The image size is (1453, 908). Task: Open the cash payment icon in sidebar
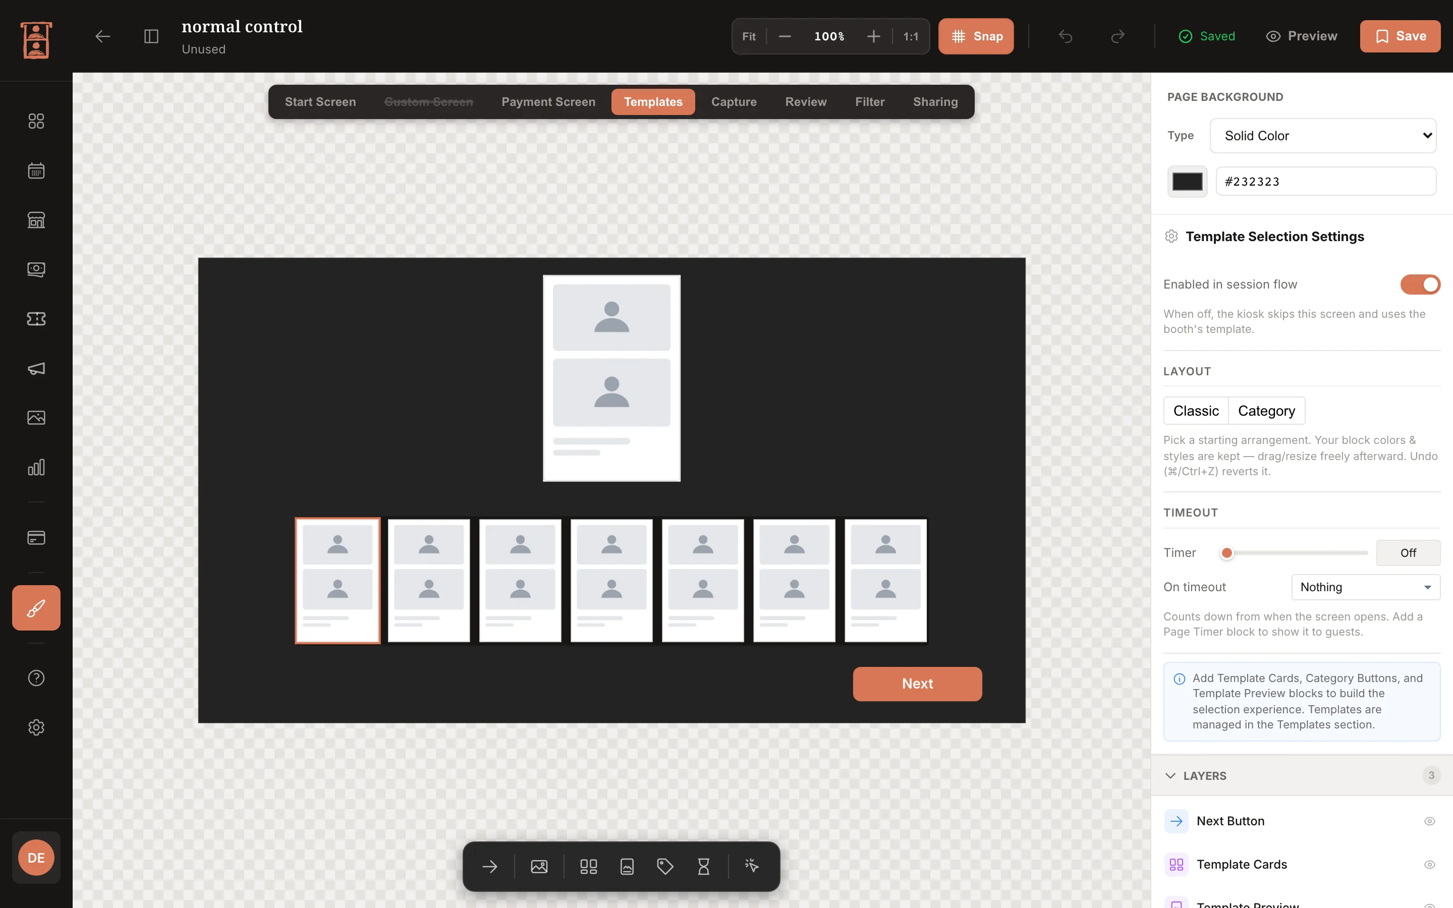click(36, 269)
